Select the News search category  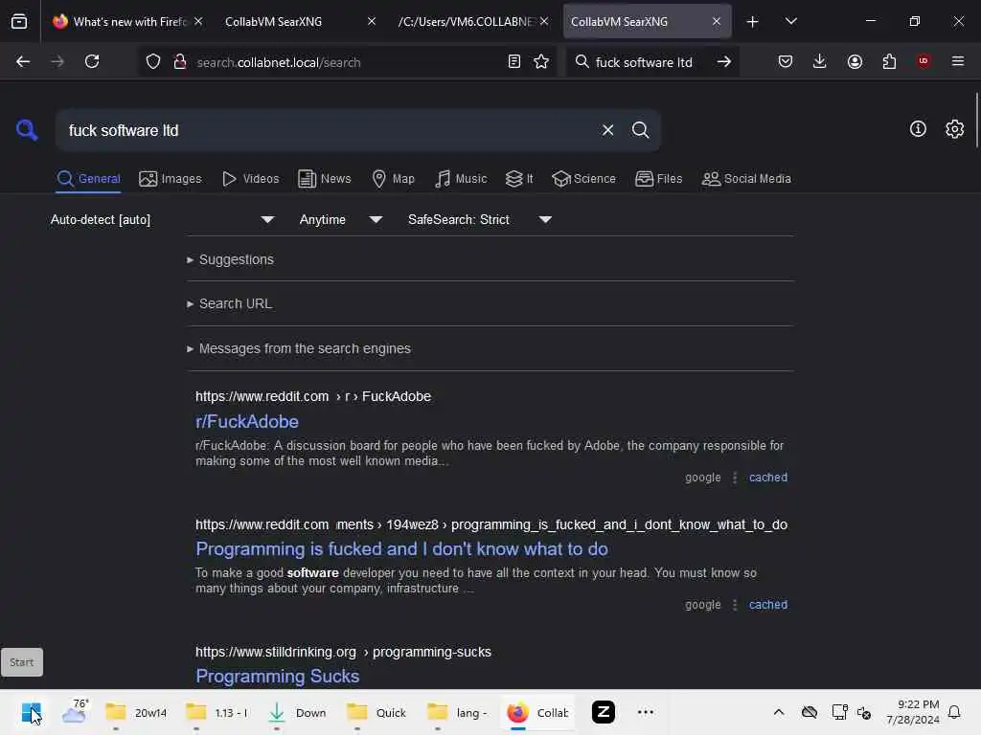(325, 179)
